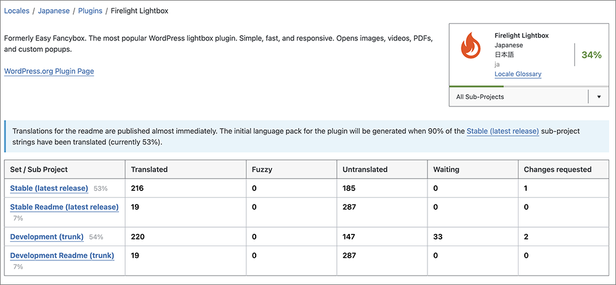Open Stable (latest release) sub-project row
616x285 pixels.
(x=49, y=188)
